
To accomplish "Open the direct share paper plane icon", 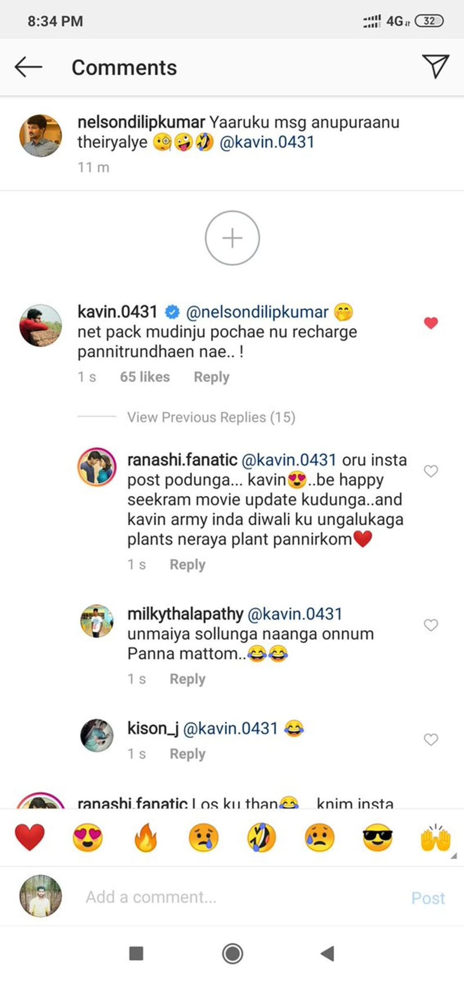I will [x=435, y=66].
